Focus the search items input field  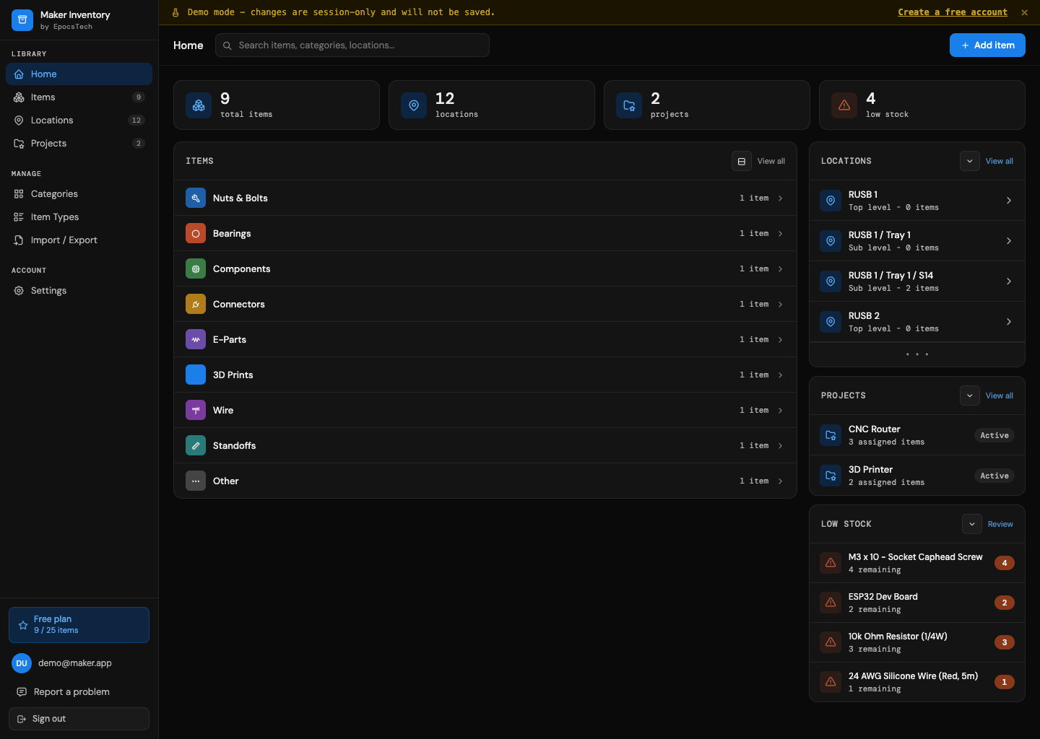(x=352, y=45)
